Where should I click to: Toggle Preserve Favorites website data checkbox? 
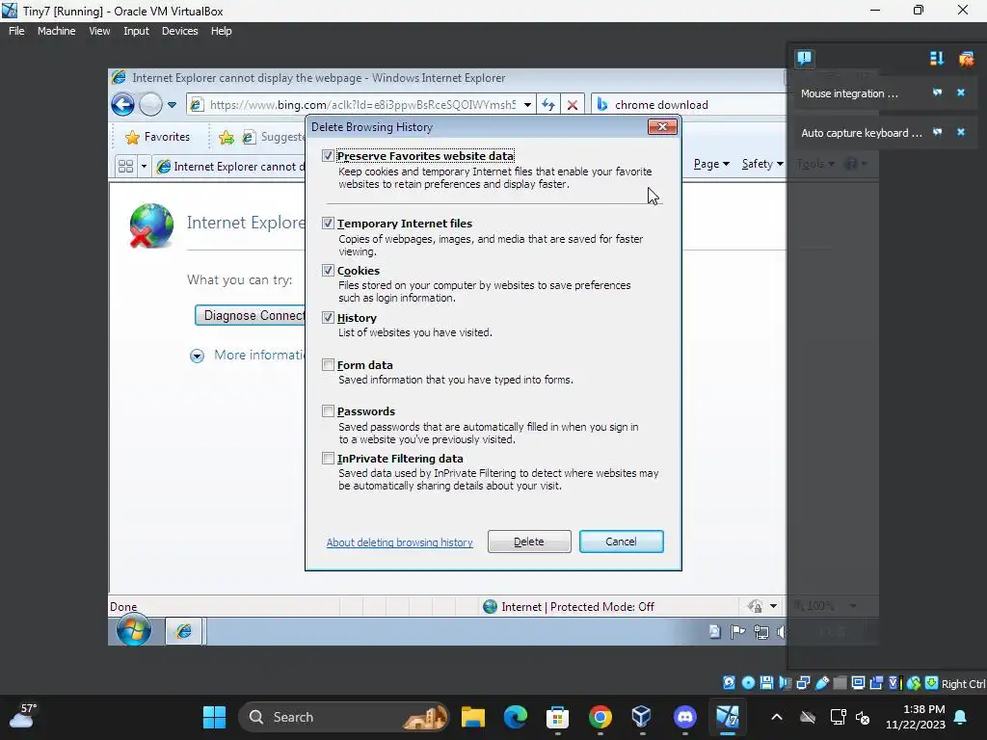click(x=328, y=155)
